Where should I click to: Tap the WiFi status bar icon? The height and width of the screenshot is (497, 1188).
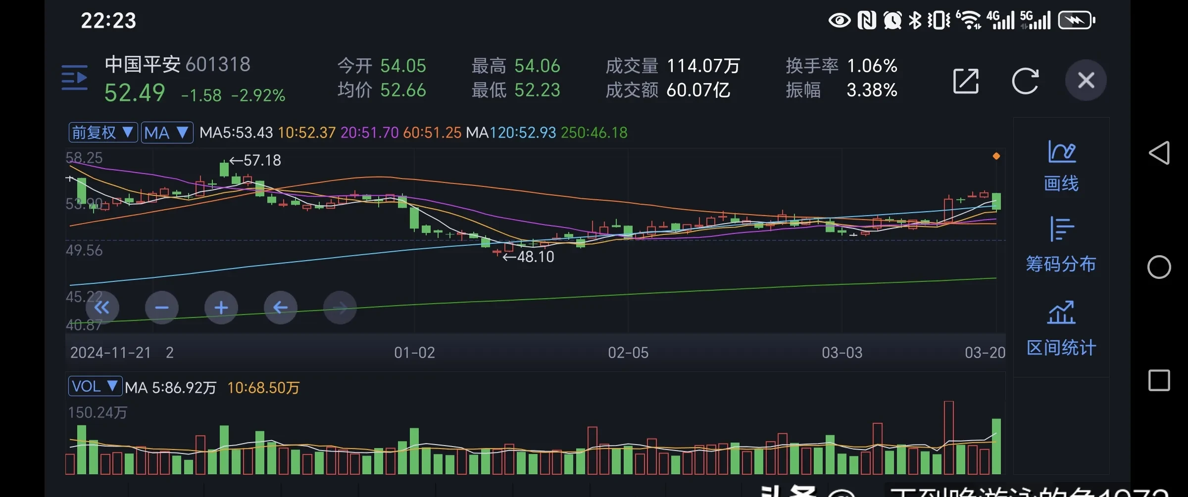tap(969, 20)
